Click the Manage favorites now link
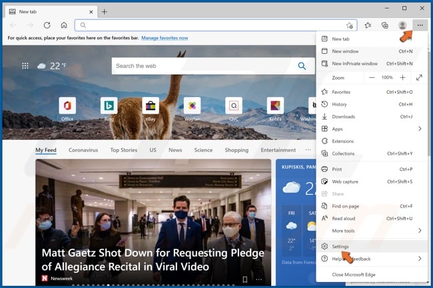Viewport: 433px width, 288px height. pyautogui.click(x=165, y=38)
